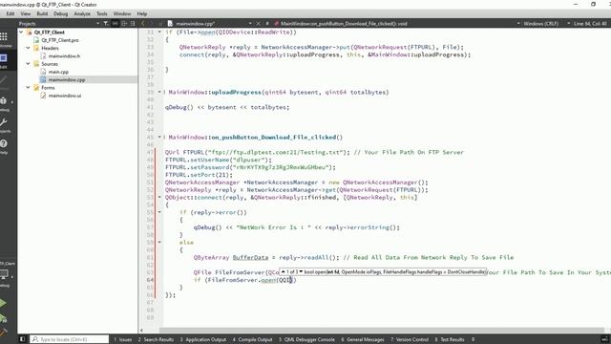Select main.cpp in project tree
The image size is (611, 344).
pos(58,72)
